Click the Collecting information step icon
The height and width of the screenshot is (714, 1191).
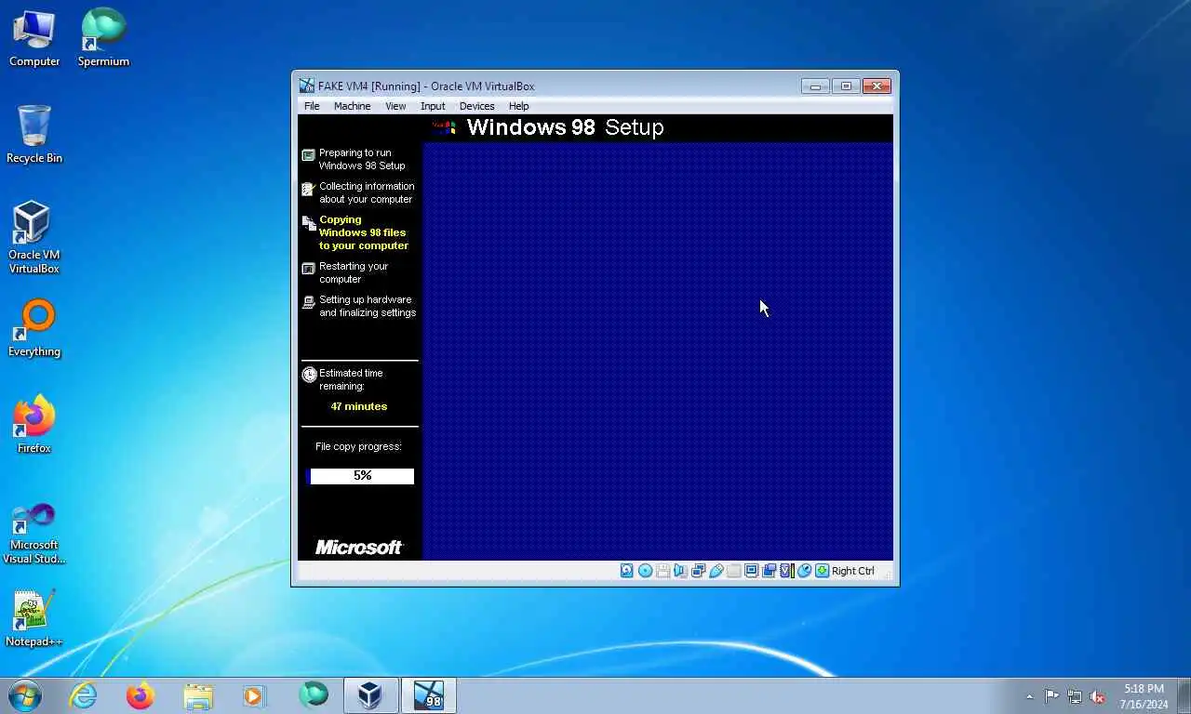coord(308,189)
